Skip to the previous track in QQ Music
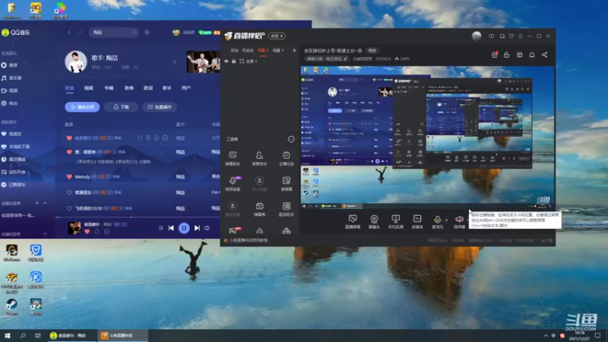This screenshot has width=608, height=342. [x=171, y=228]
